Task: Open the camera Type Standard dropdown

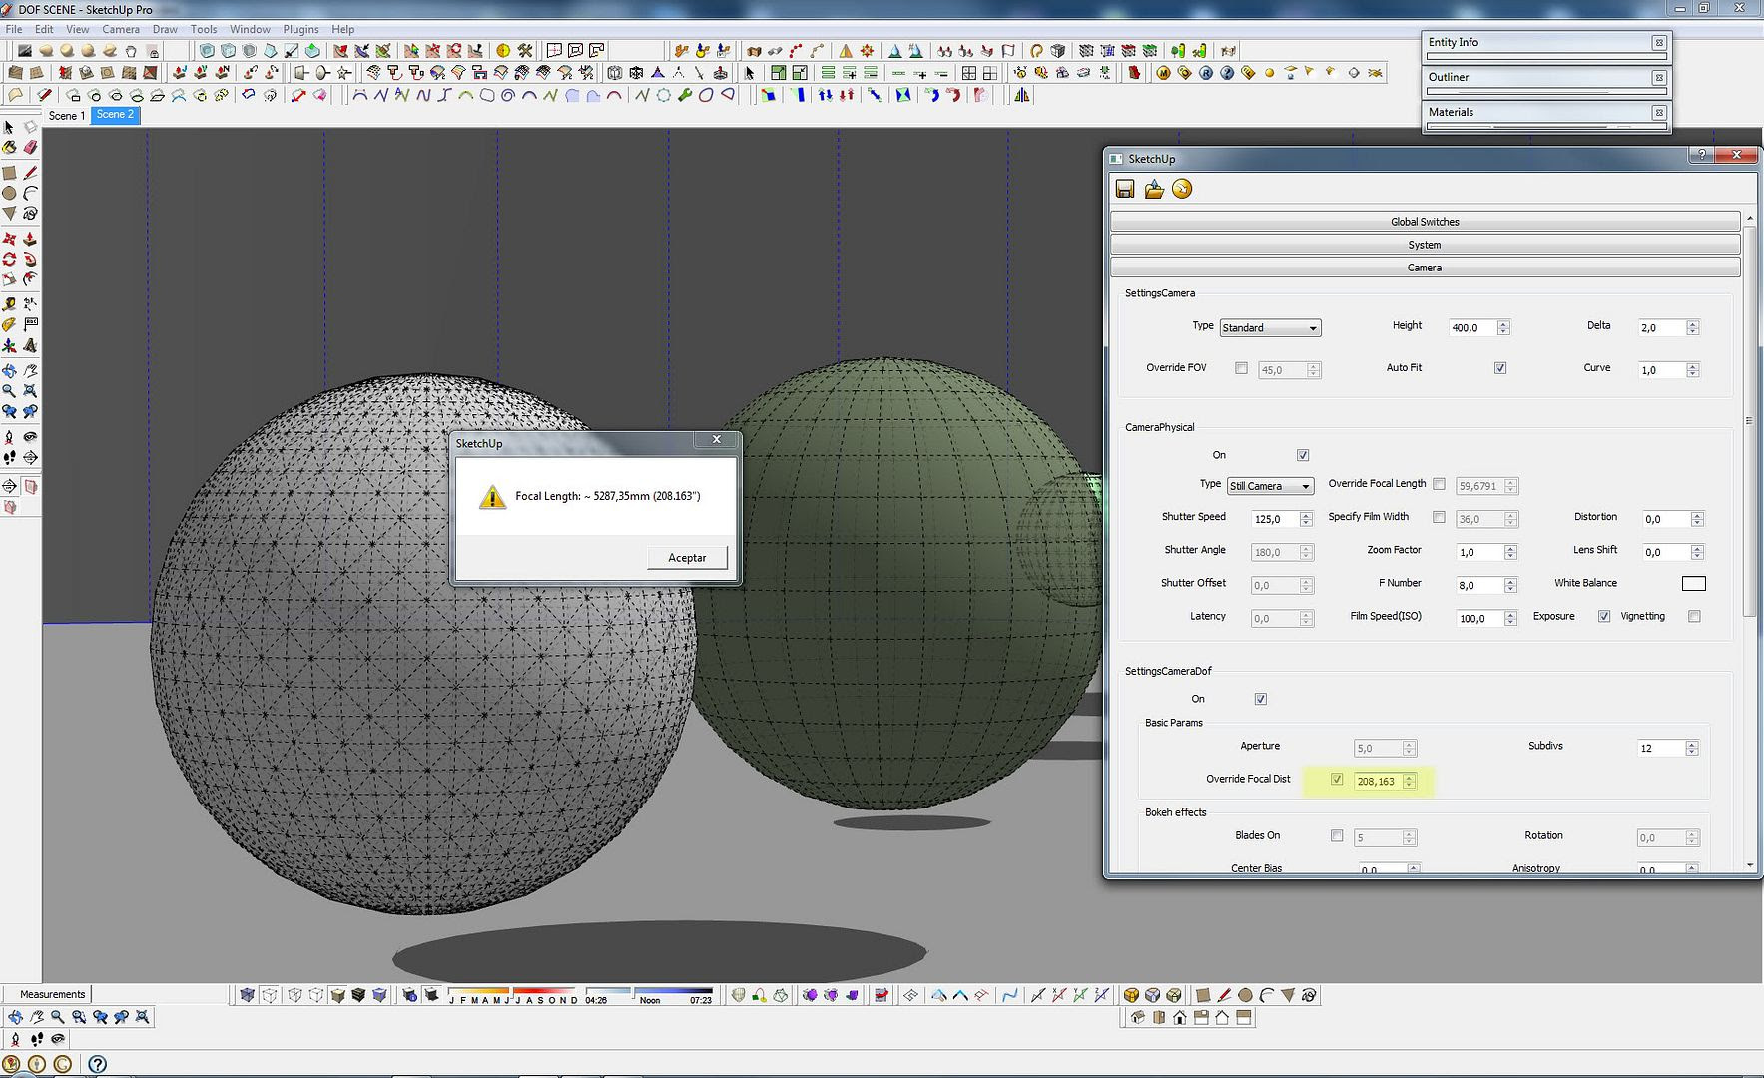Action: pos(1270,328)
